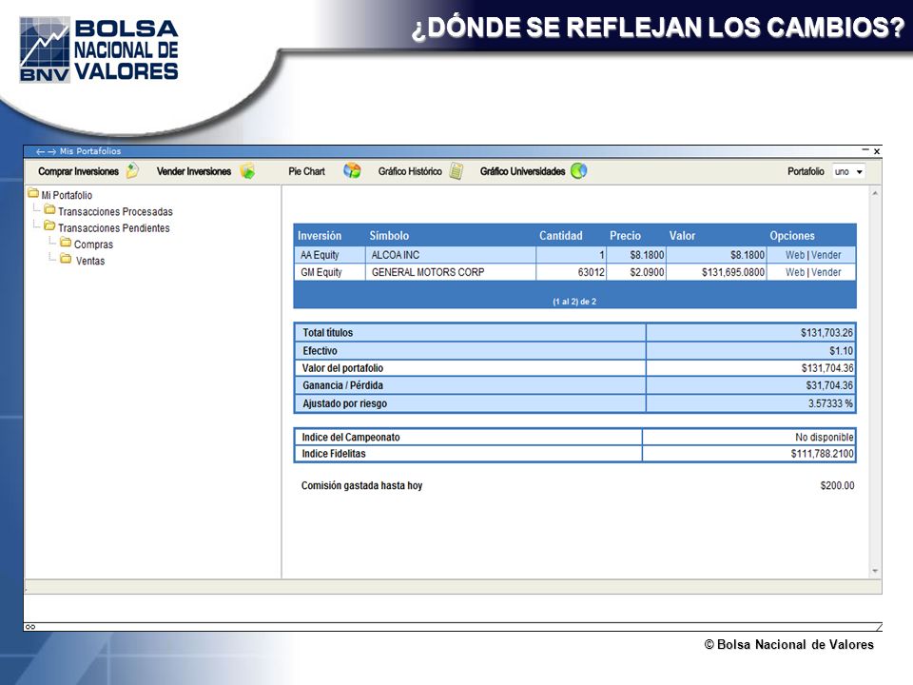Click the scrollbar up arrow
Image resolution: width=913 pixels, height=685 pixels.
875,193
